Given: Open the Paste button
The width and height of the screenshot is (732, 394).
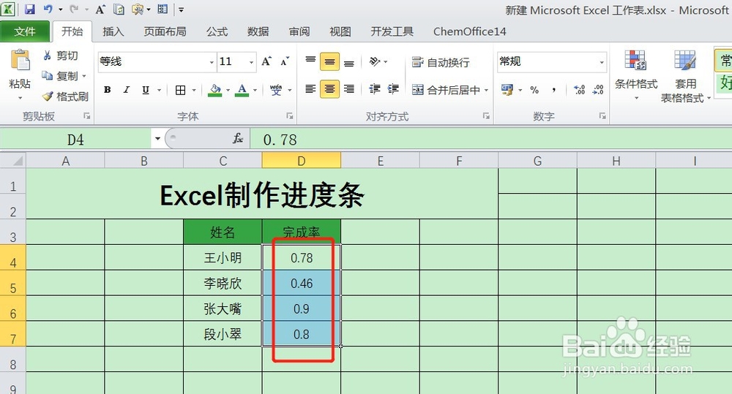Looking at the screenshot, I should point(20,75).
